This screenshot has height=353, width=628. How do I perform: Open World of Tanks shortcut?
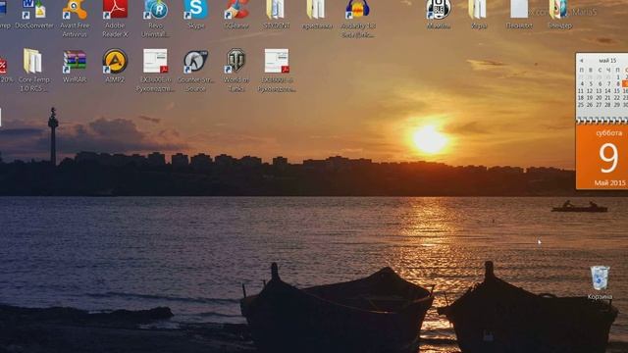tap(236, 71)
